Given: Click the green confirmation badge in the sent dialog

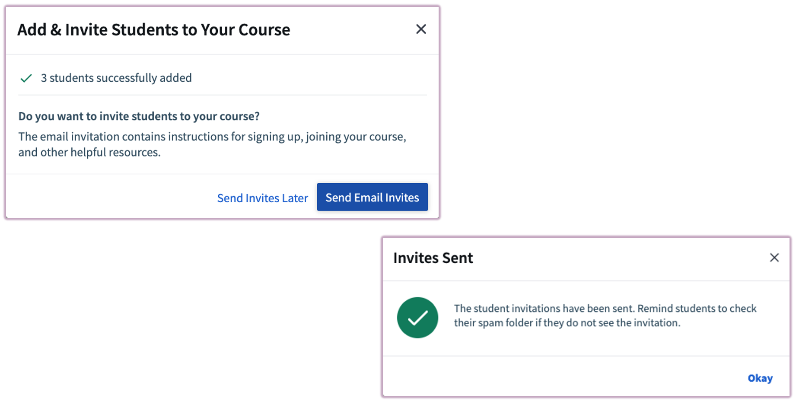Looking at the screenshot, I should click(417, 317).
